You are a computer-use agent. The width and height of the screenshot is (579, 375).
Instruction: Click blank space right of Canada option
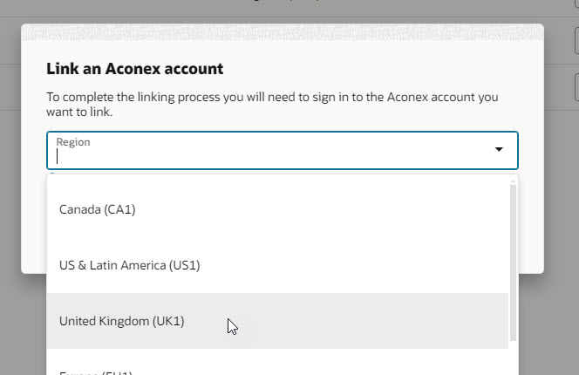tap(349, 209)
